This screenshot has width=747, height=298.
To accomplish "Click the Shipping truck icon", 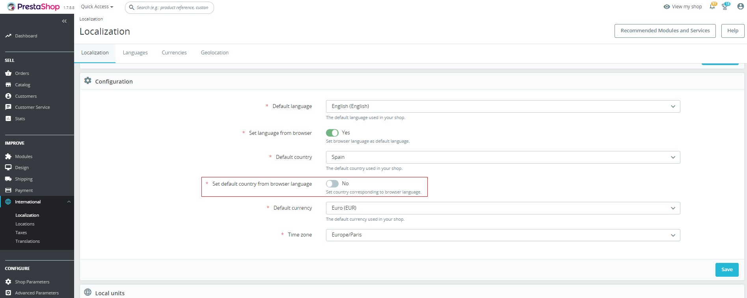I will tap(8, 179).
